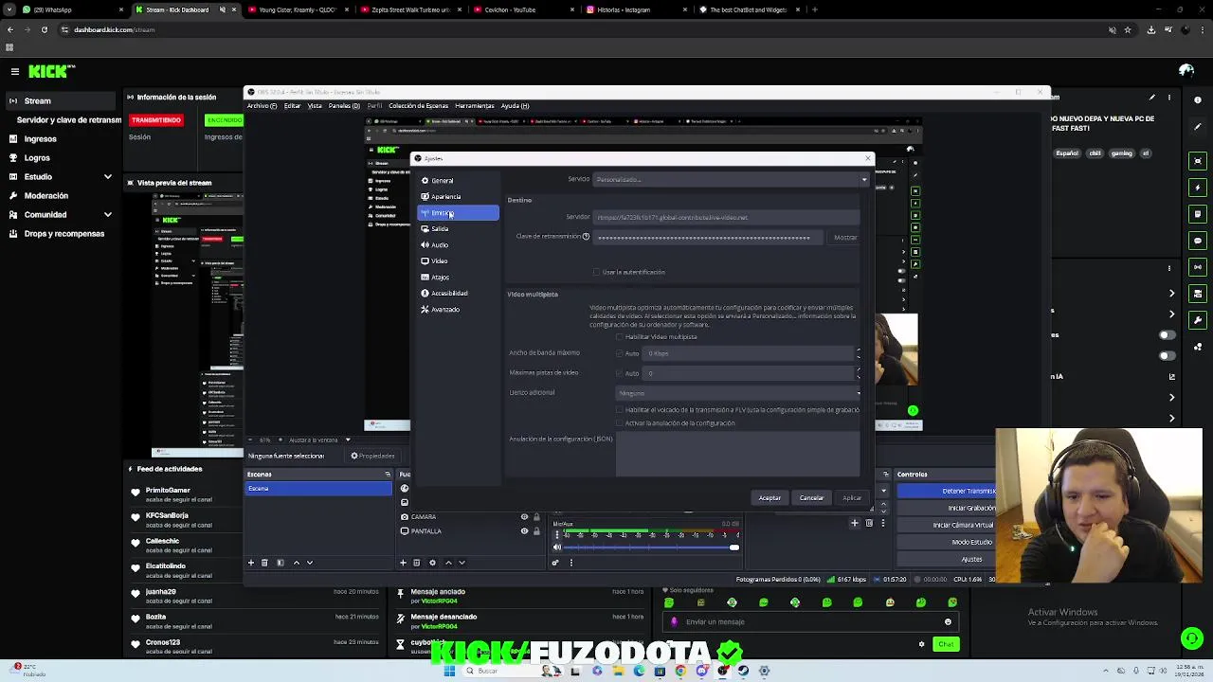Image resolution: width=1213 pixels, height=682 pixels.
Task: Open Editar menu in OBS
Action: (292, 106)
